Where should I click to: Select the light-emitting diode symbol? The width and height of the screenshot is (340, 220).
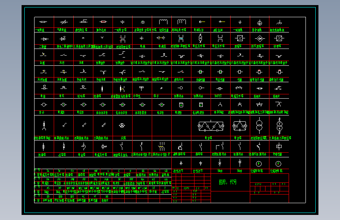point(63,38)
